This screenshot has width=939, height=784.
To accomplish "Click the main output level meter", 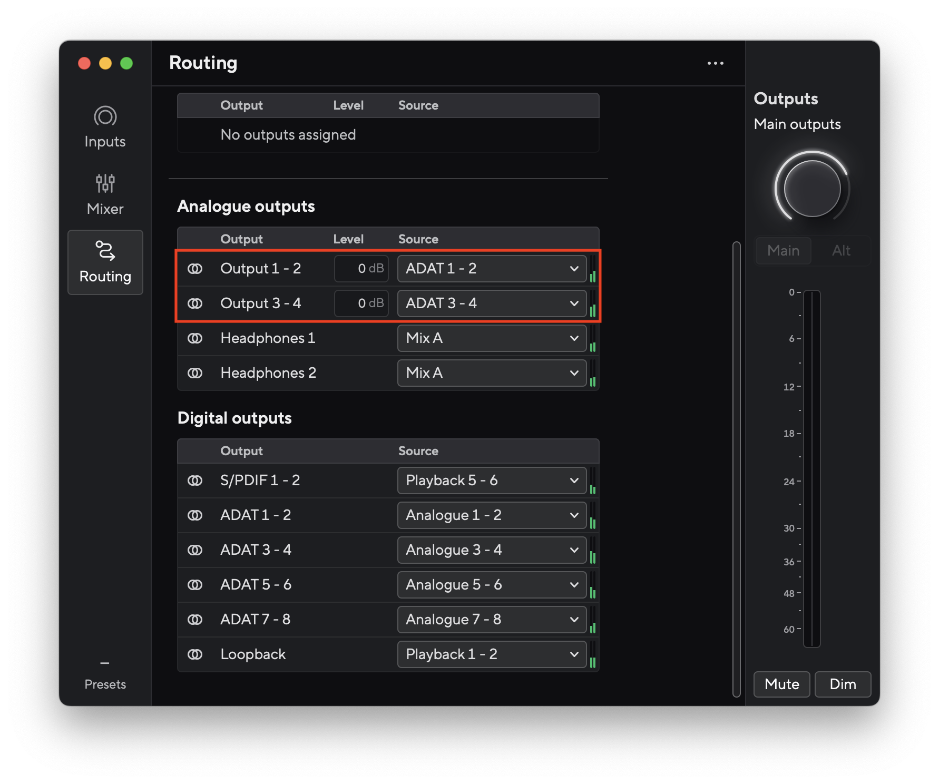I will (x=812, y=468).
